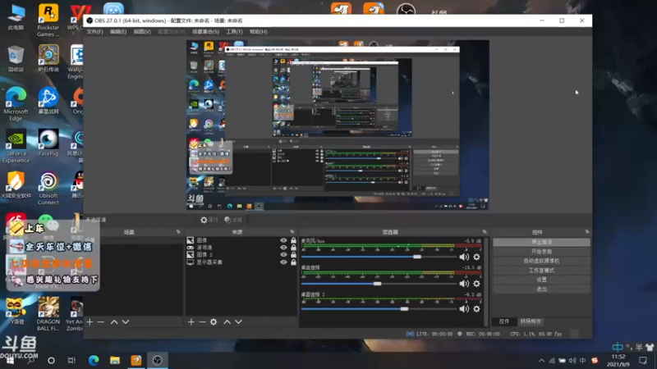Remove the selected source in 来源 panel

[202, 321]
